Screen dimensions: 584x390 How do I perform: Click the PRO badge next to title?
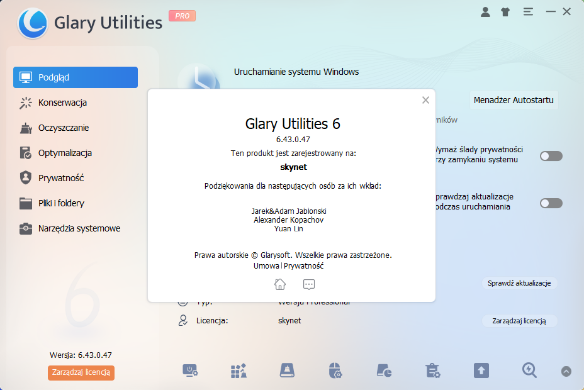182,16
